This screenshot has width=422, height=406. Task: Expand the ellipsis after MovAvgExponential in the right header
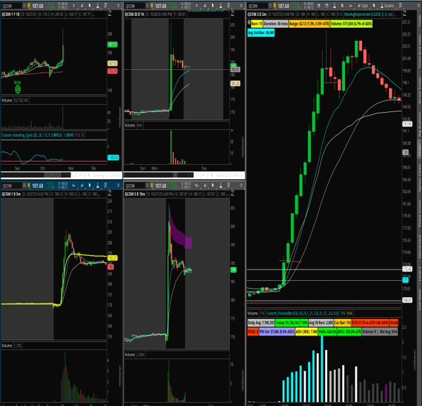pyautogui.click(x=396, y=14)
